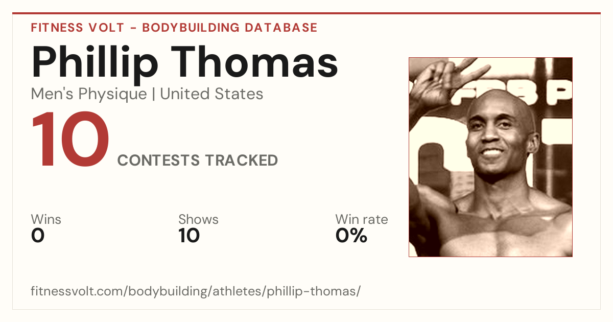Screen dimensions: 613x322
Task: Click the fitnessvolt.com athlete URL
Action: 196,291
